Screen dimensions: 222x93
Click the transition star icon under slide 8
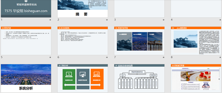click(x=220, y=57)
